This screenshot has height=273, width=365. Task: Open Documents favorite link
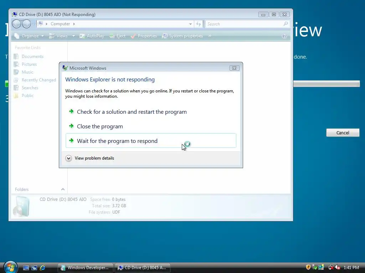(x=29, y=57)
